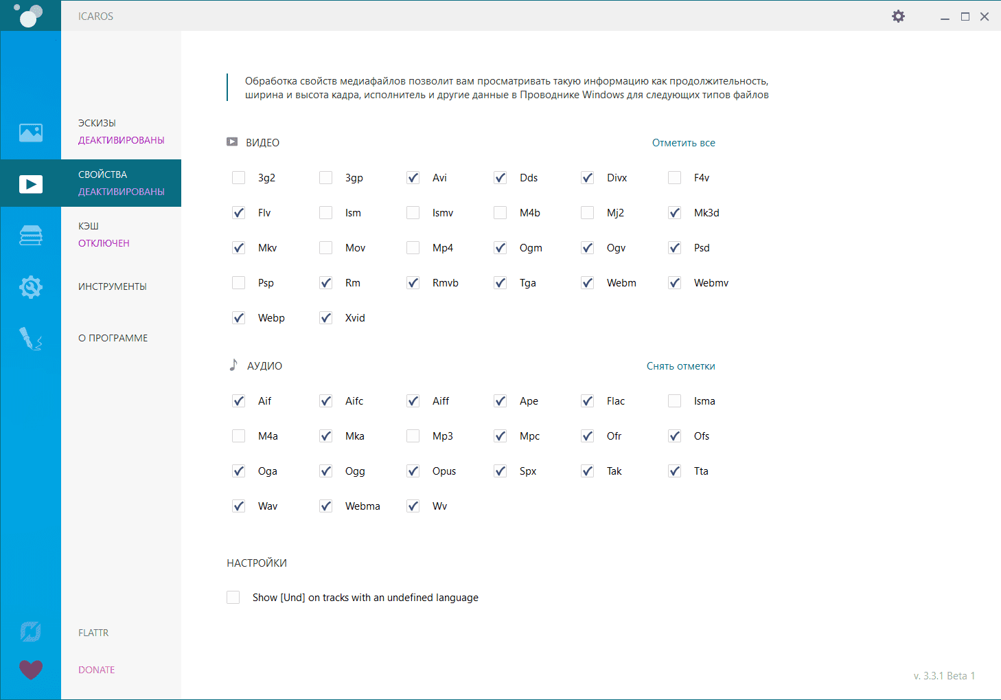Screen dimensions: 1001x700
Task: Enable the M4a checkbox
Action: click(x=239, y=436)
